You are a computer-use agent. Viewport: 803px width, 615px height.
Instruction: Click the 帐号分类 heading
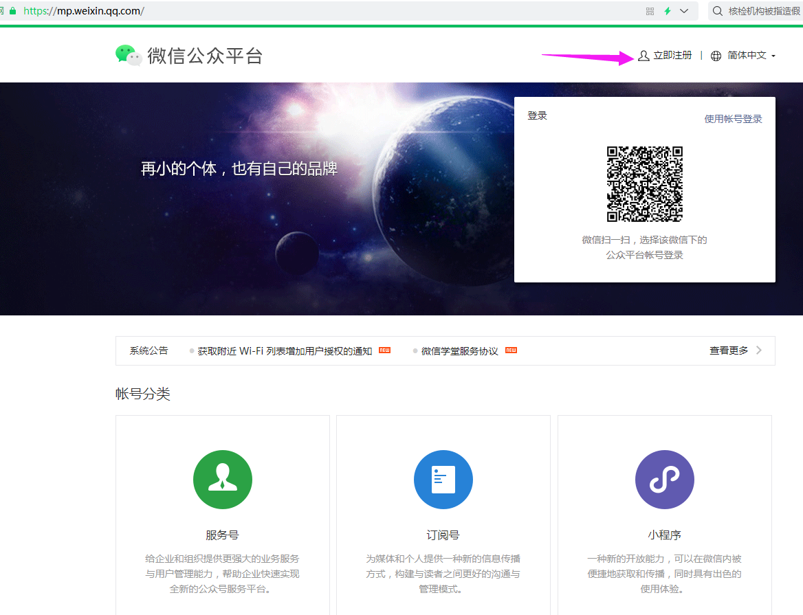(143, 394)
